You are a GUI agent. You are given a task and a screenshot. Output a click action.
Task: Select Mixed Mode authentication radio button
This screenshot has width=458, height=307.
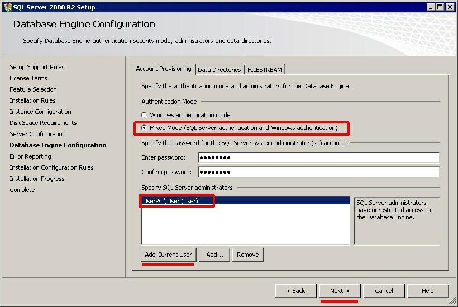[144, 128]
